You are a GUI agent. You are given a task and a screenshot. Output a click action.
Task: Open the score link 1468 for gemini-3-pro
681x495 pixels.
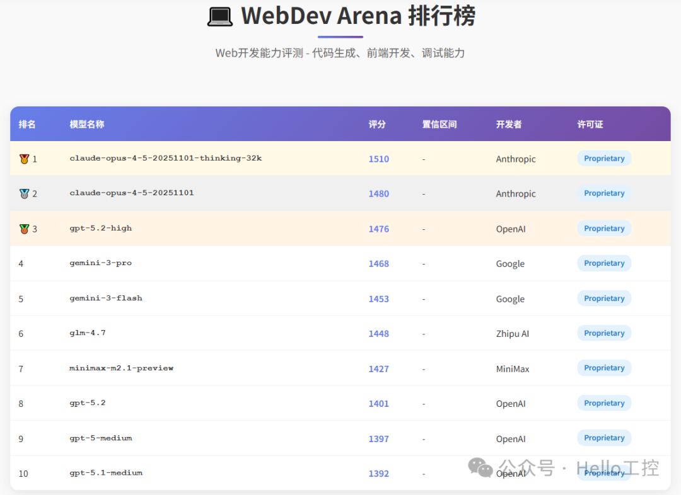(378, 264)
